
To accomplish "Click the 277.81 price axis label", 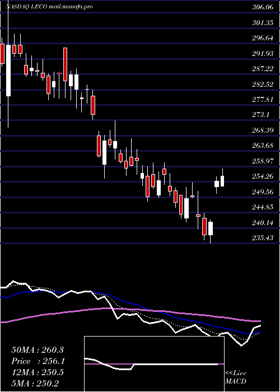I will coord(263,100).
